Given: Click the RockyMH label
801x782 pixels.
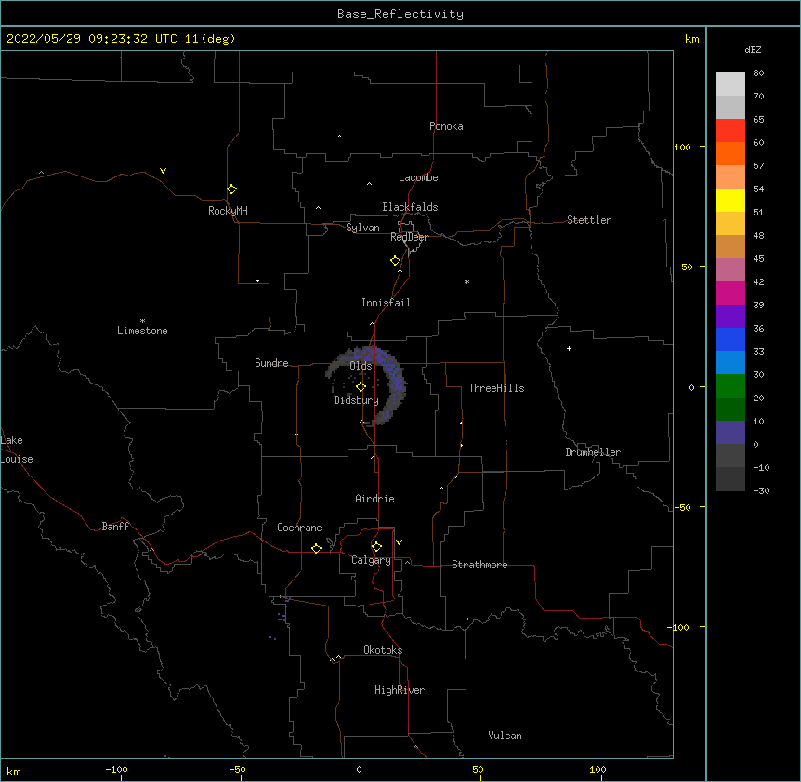Looking at the screenshot, I should click(228, 211).
